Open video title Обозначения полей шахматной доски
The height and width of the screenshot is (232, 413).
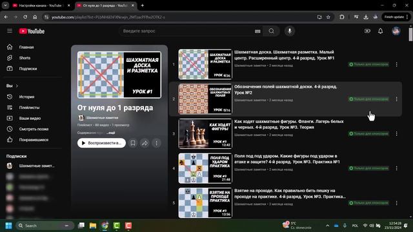285,90
